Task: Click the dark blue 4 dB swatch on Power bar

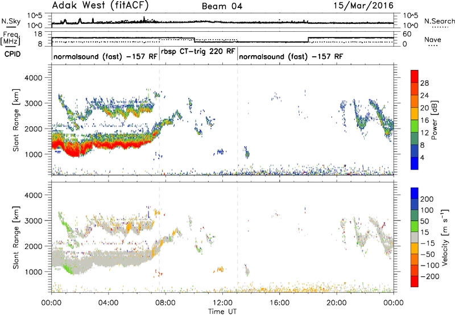Action: [x=415, y=163]
